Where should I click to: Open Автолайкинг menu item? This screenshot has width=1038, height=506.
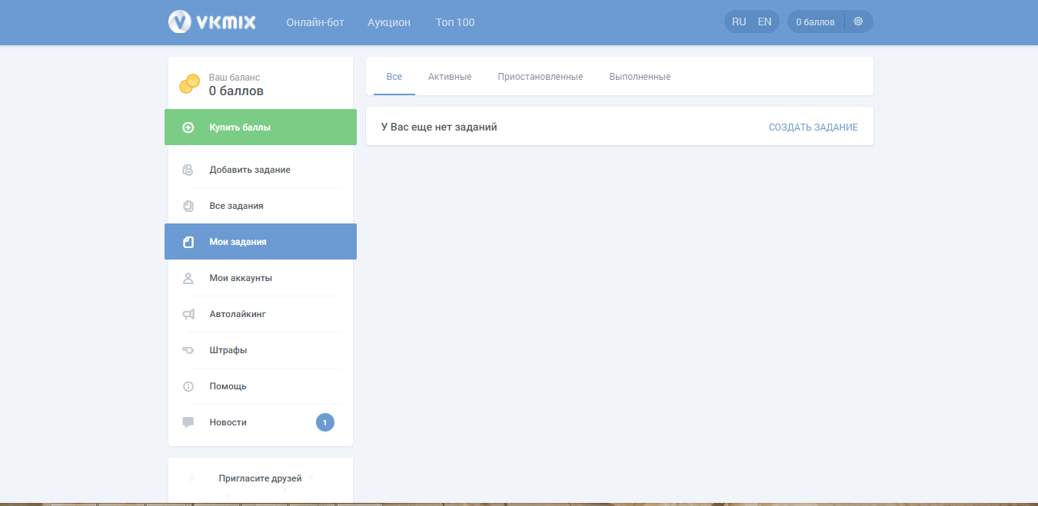tap(261, 314)
